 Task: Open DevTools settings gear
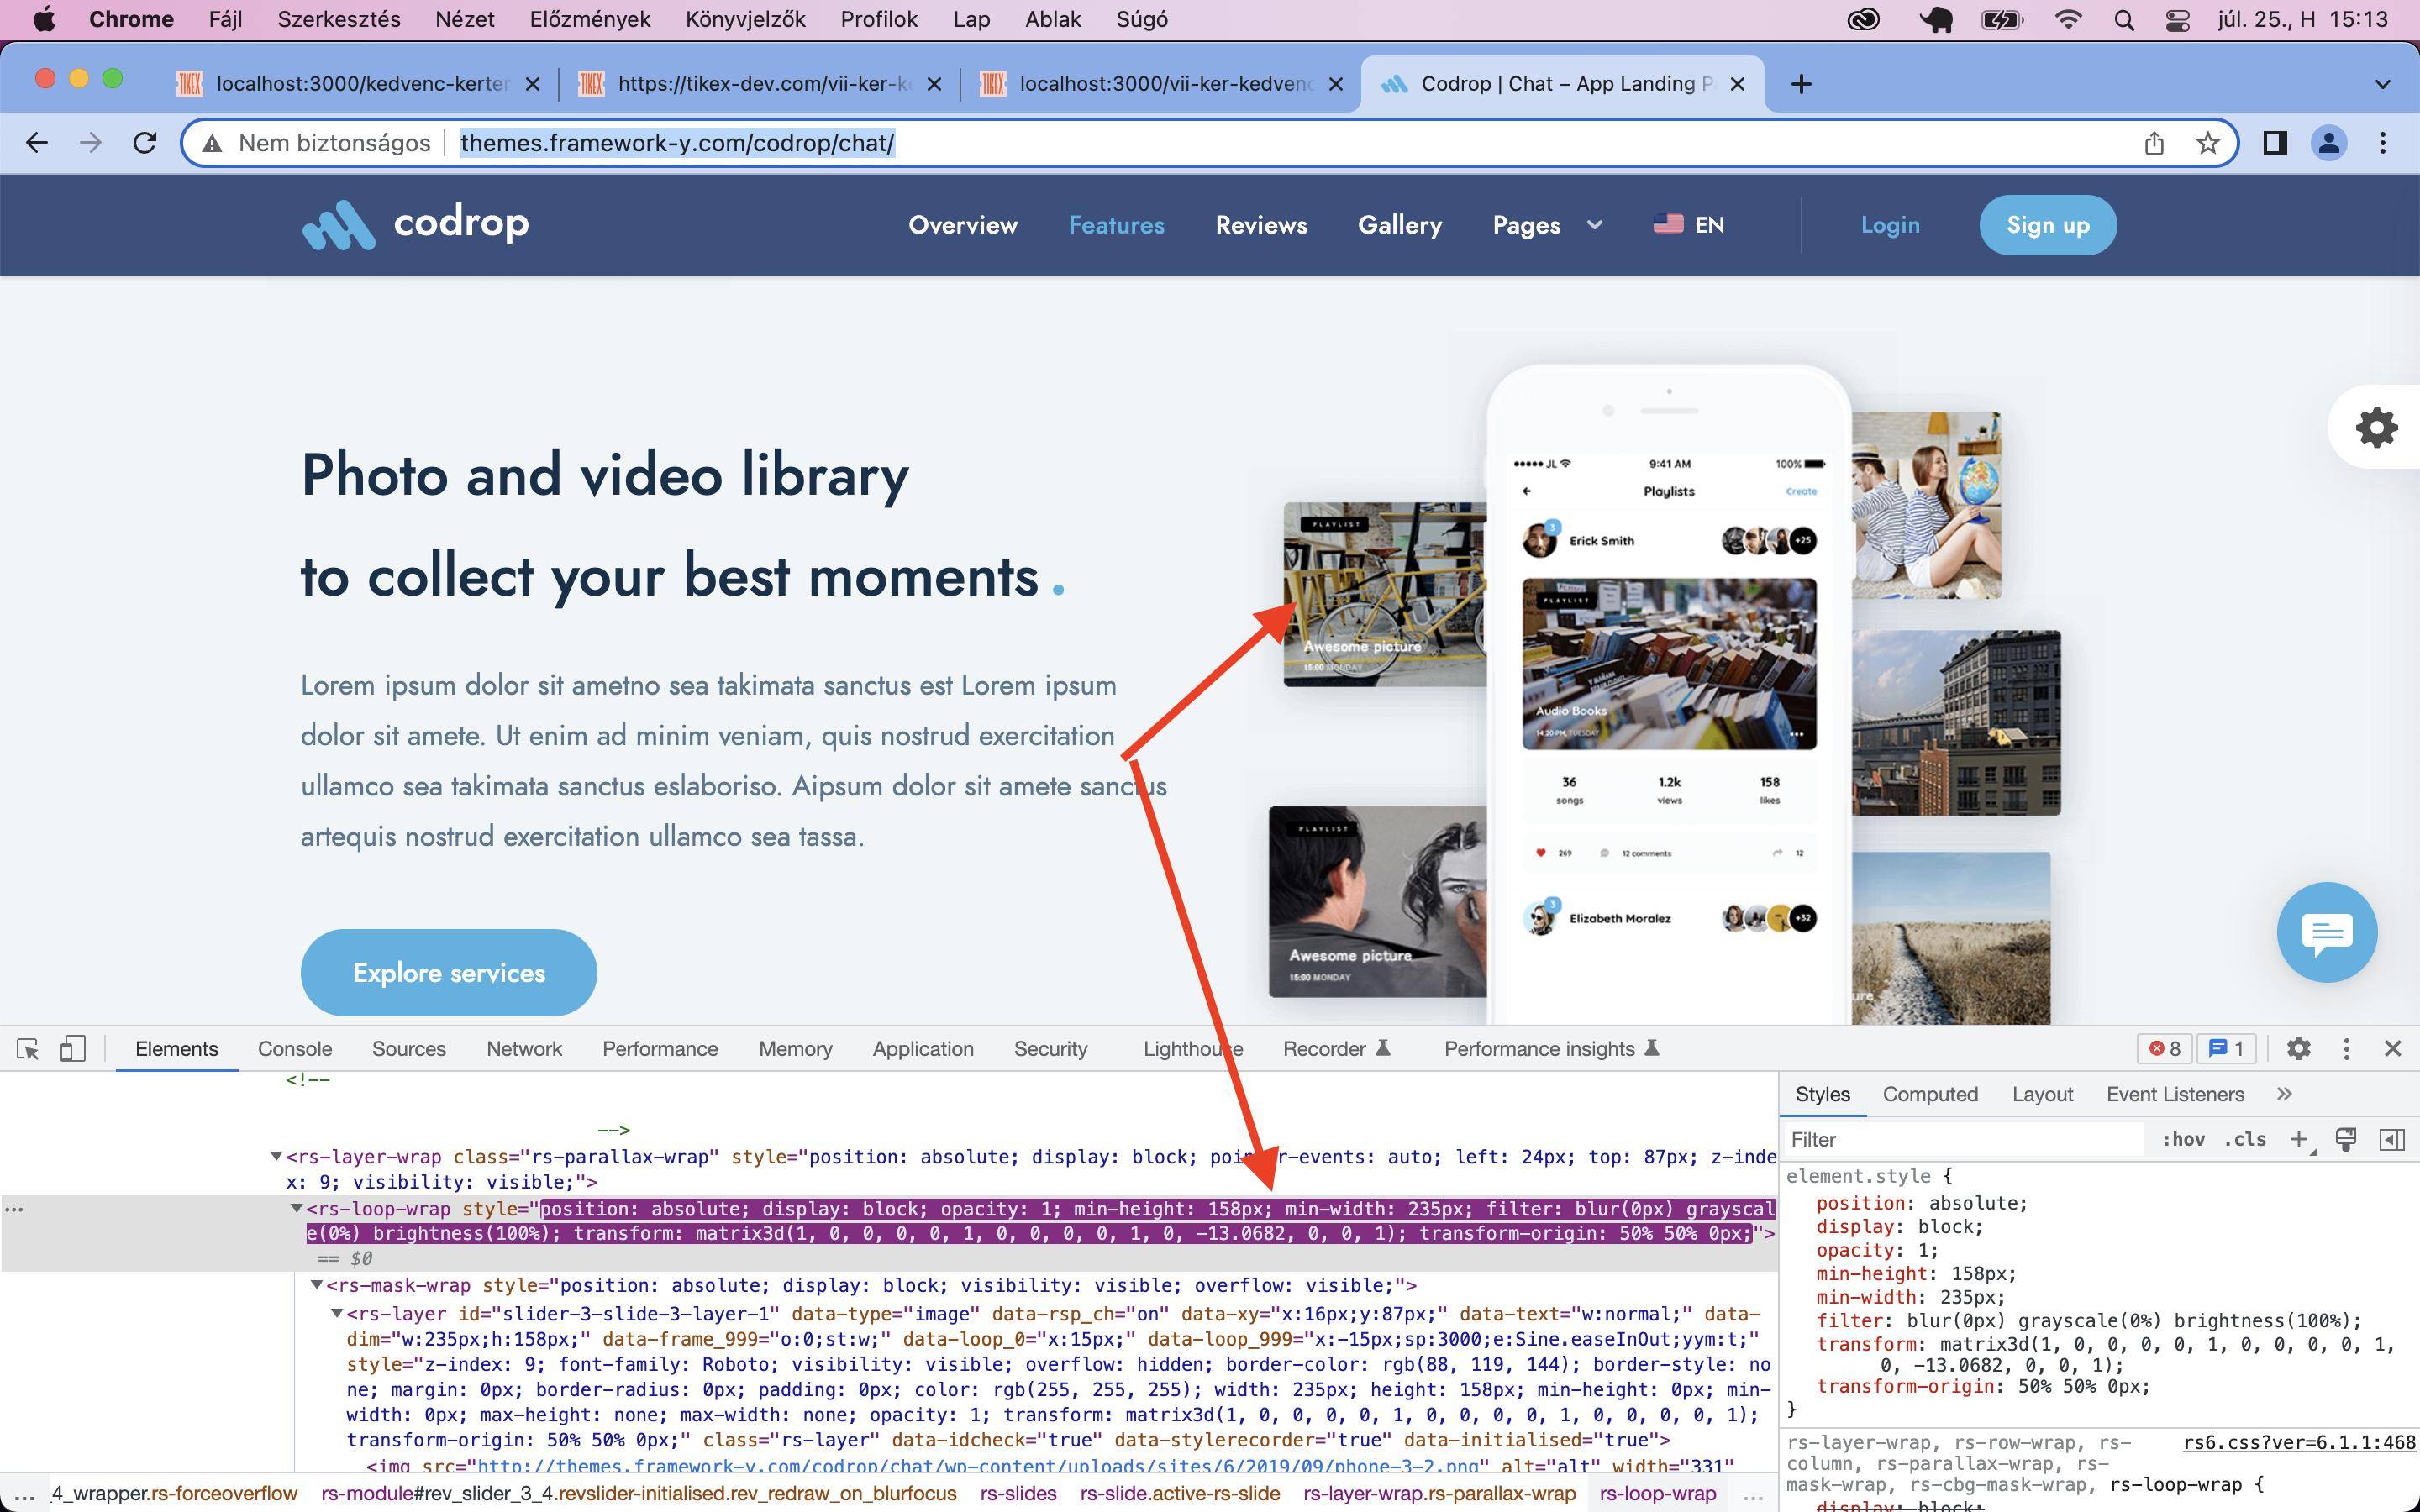2299,1048
